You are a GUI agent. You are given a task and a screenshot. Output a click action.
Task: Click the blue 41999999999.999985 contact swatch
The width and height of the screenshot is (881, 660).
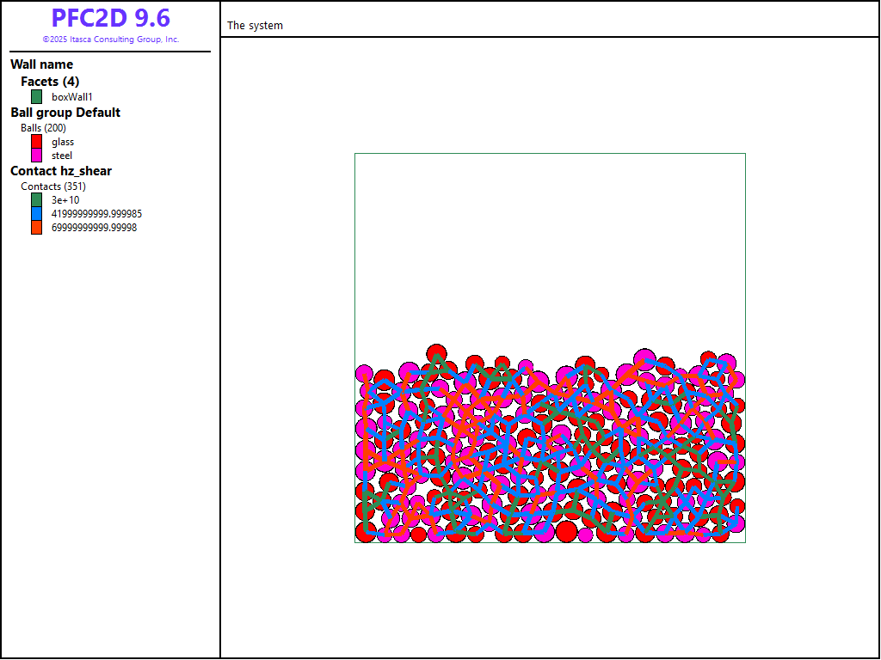[36, 214]
